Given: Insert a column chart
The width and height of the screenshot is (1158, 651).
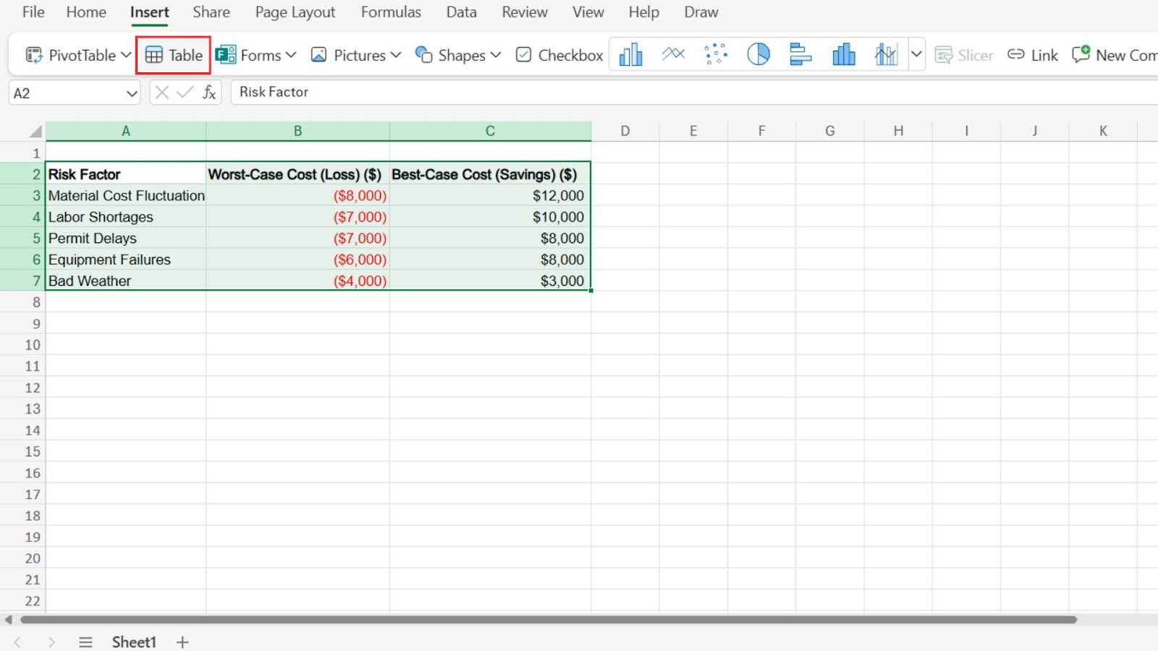Looking at the screenshot, I should 630,55.
